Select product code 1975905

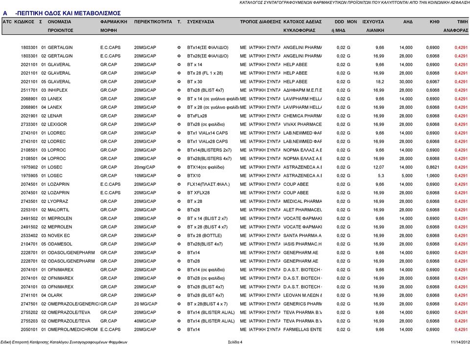pos(29,176)
